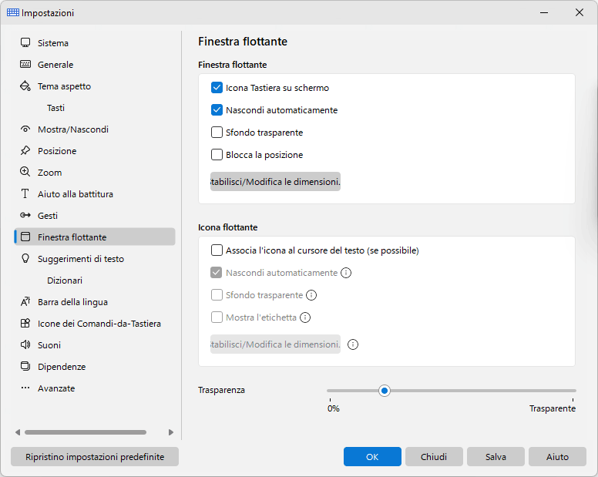Click the Avanzate three-dots icon
The width and height of the screenshot is (598, 477).
tap(25, 388)
